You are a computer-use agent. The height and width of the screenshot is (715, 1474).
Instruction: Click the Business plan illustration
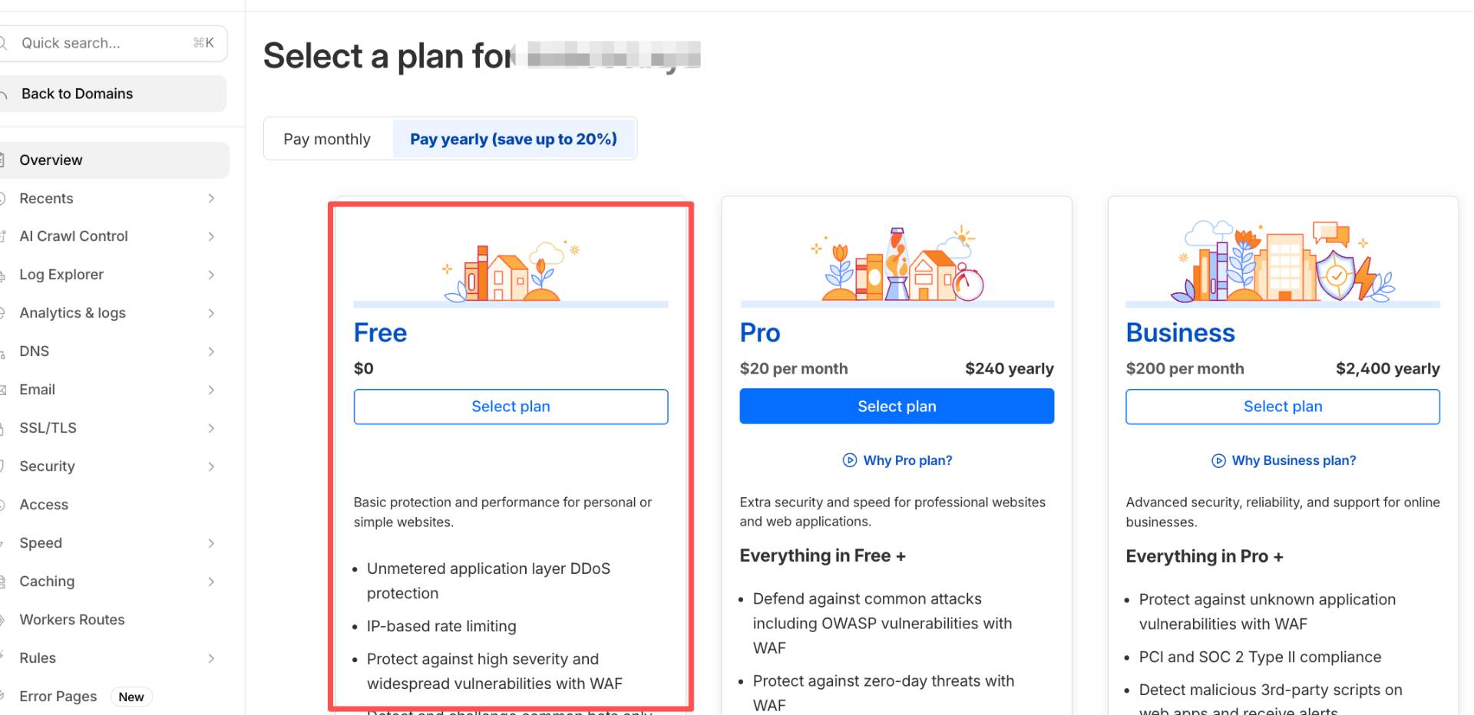click(1282, 262)
